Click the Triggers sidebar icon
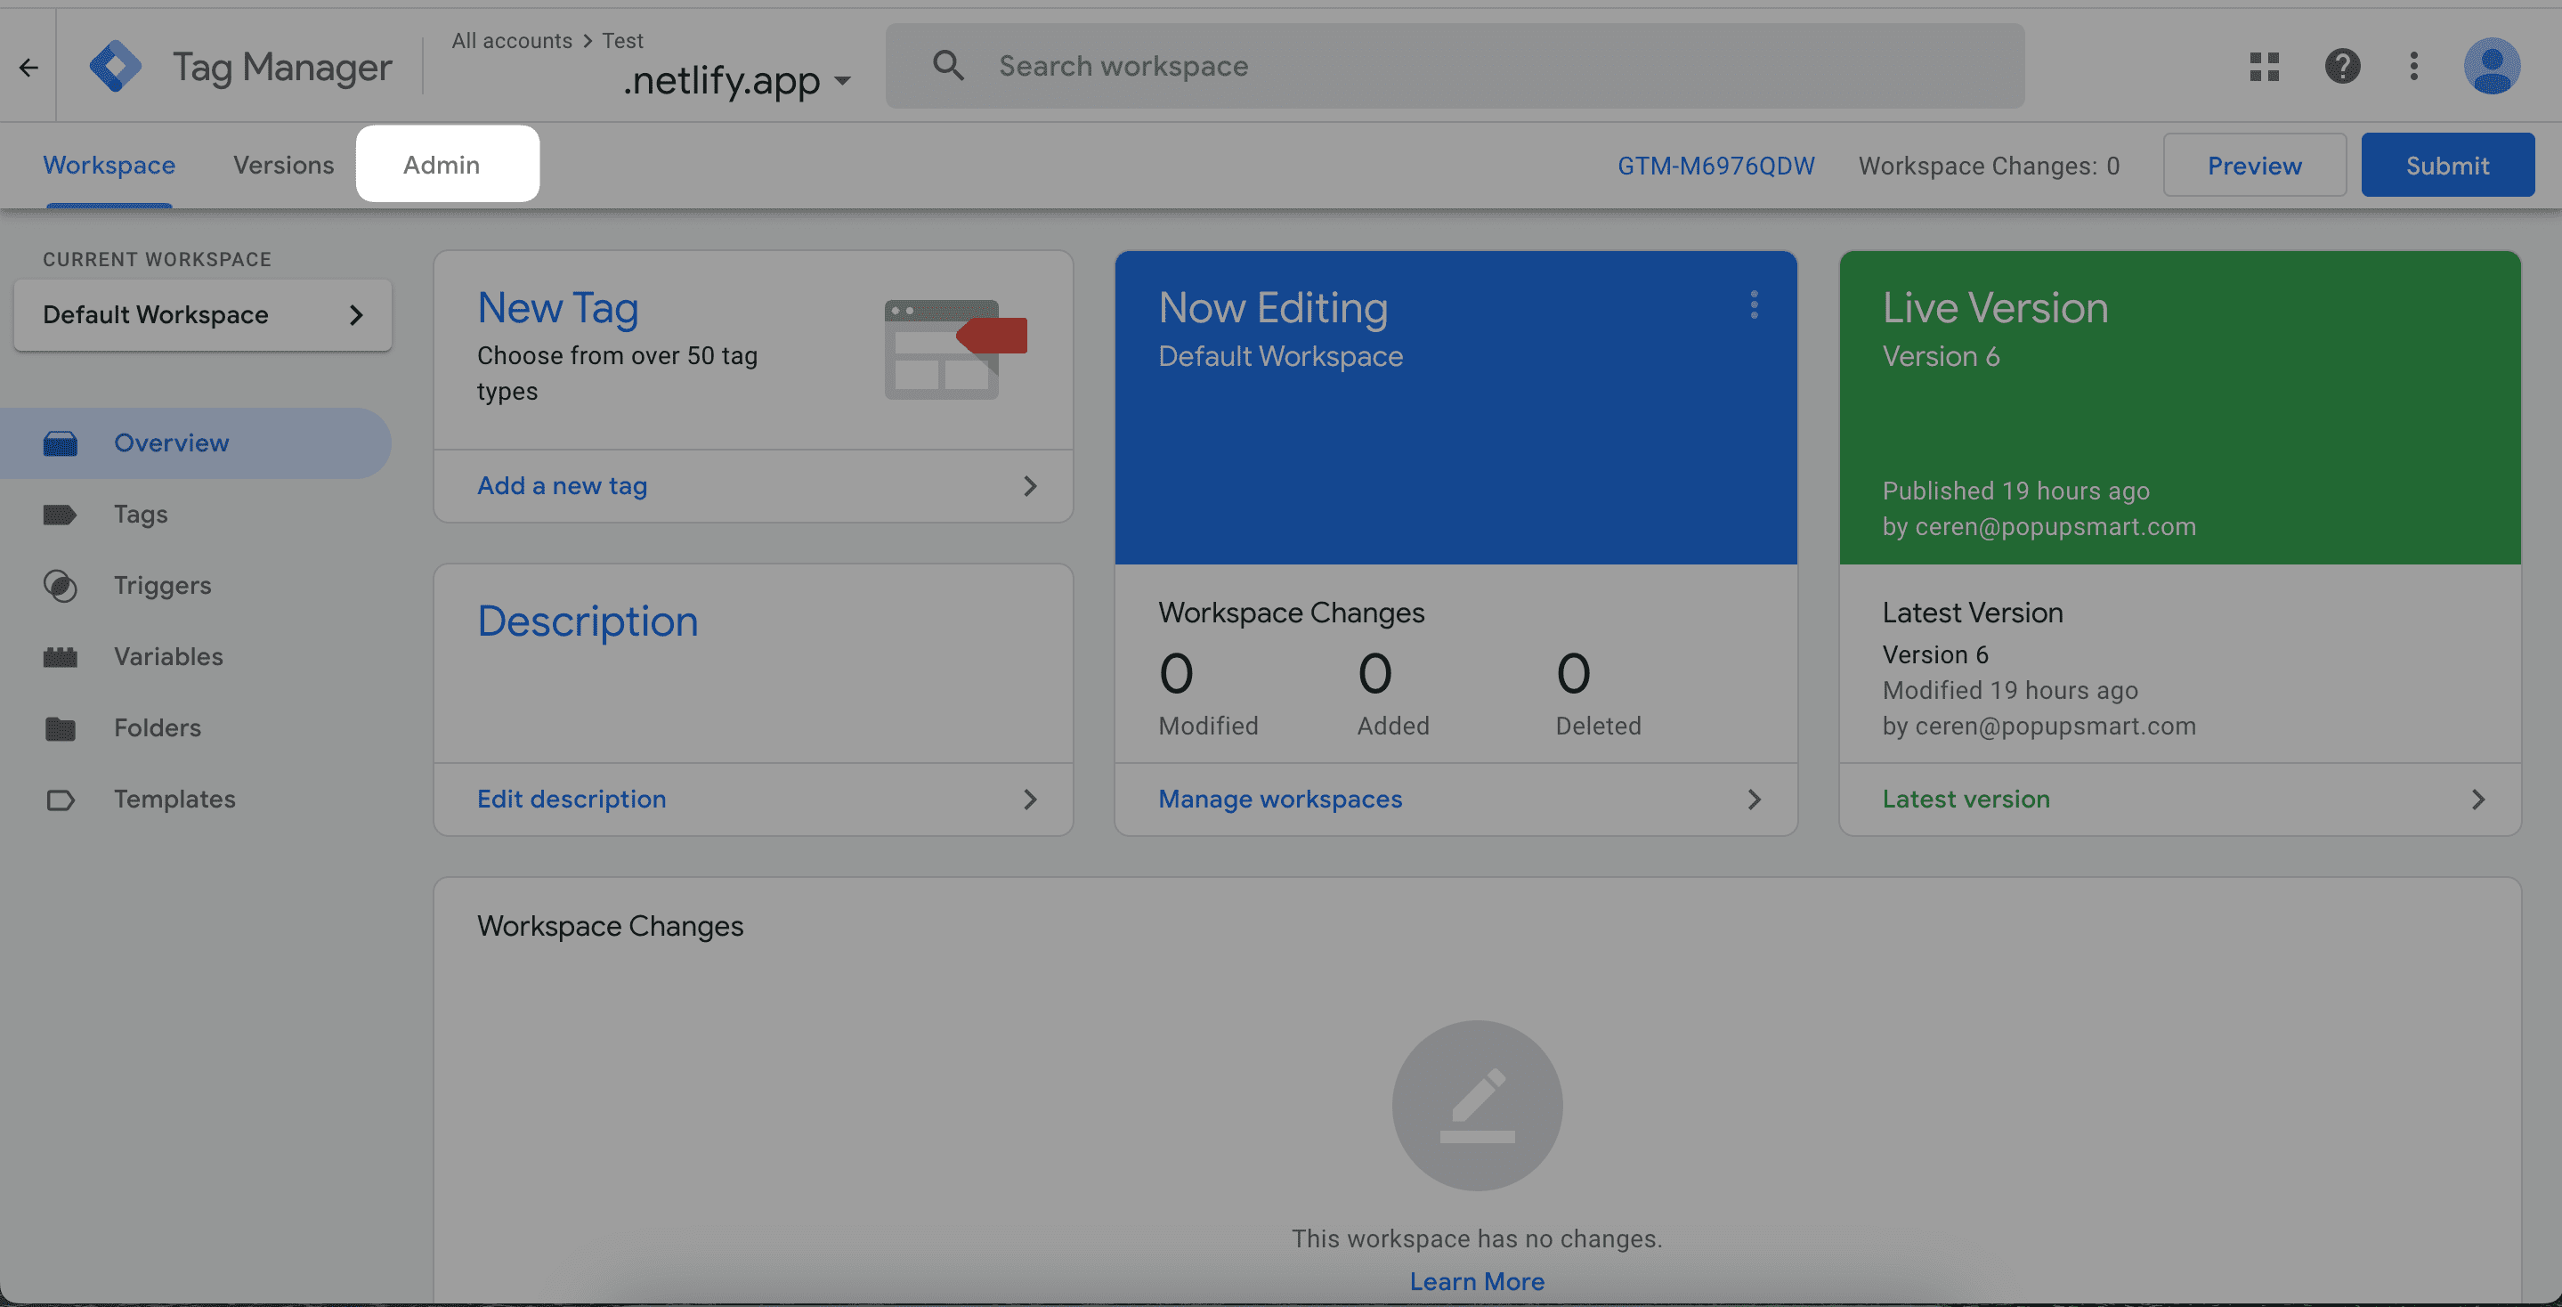The image size is (2562, 1307). pos(58,585)
